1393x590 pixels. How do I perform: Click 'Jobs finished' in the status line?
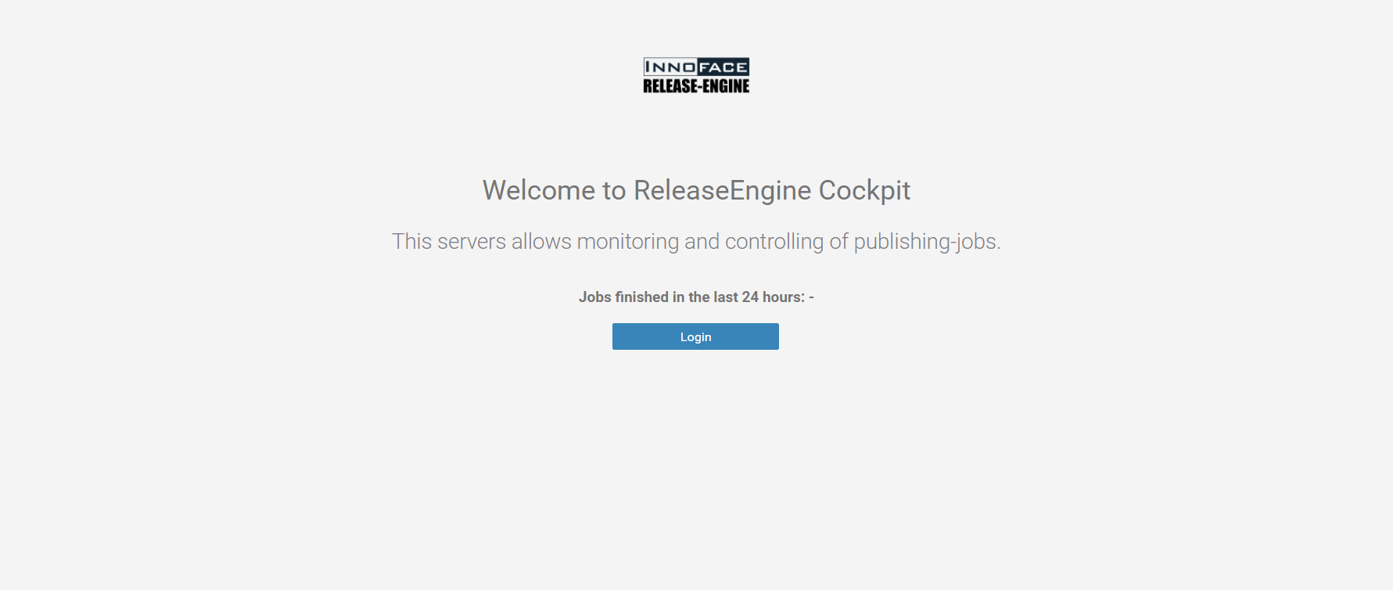(623, 297)
